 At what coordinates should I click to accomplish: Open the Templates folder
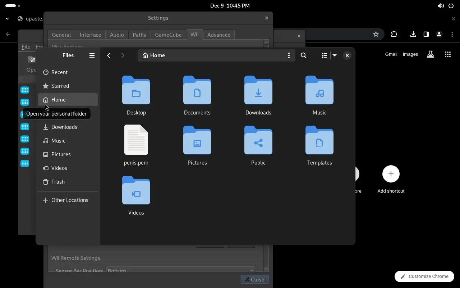319,145
